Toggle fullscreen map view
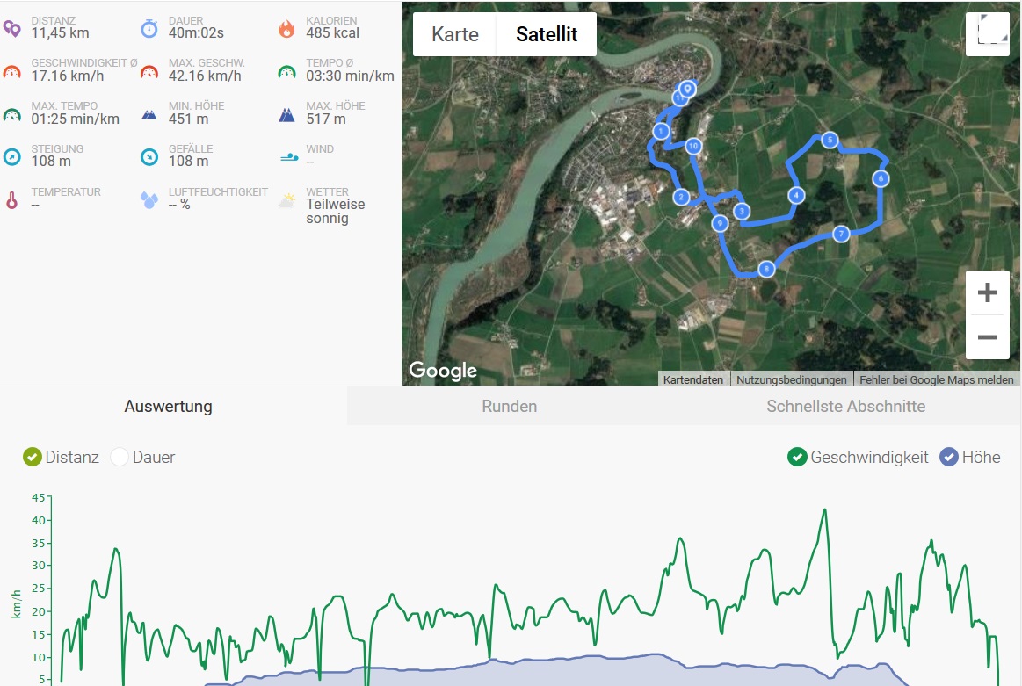The width and height of the screenshot is (1022, 686). tap(987, 34)
